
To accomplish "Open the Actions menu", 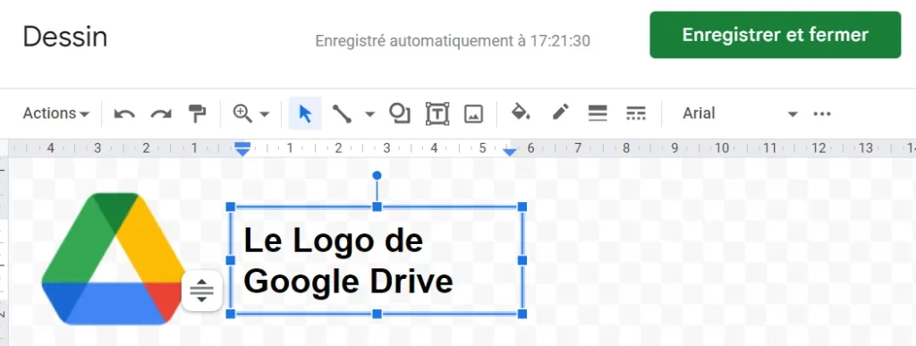I will click(56, 114).
